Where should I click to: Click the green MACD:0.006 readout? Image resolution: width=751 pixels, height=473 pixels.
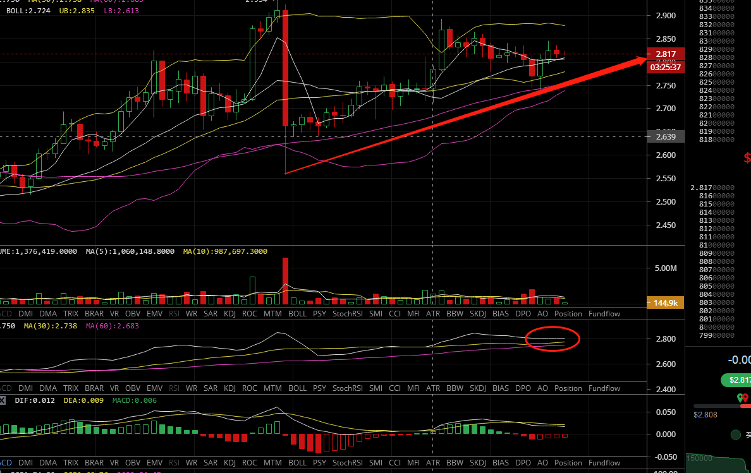pyautogui.click(x=134, y=400)
